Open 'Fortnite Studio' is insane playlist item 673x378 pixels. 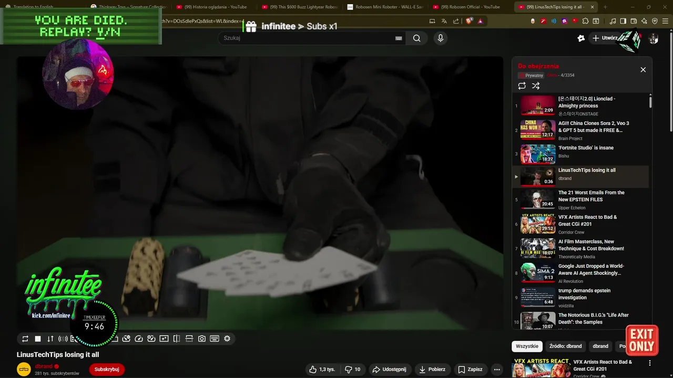click(580, 154)
